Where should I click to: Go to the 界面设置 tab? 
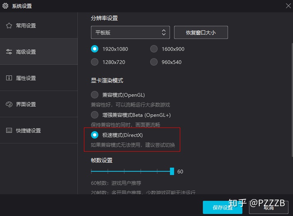39,104
